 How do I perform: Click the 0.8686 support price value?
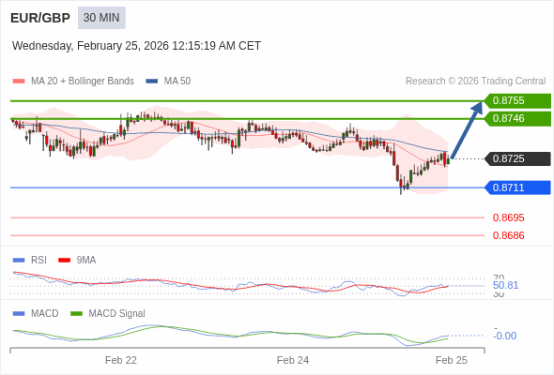coord(508,235)
